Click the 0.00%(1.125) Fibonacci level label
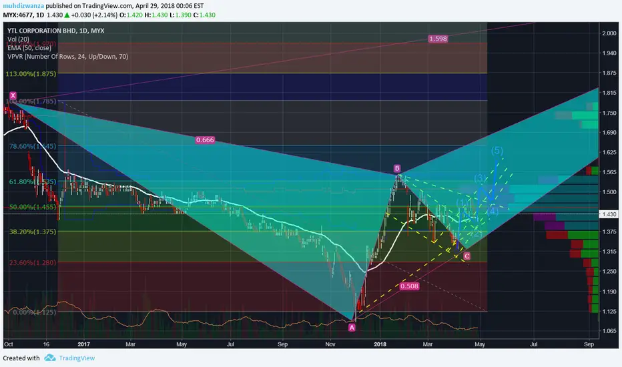The height and width of the screenshot is (367, 622). [35, 312]
